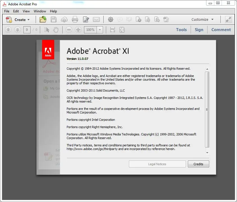
Task: Click the Portions copyright Intel Corporation line
Action: 91,120
